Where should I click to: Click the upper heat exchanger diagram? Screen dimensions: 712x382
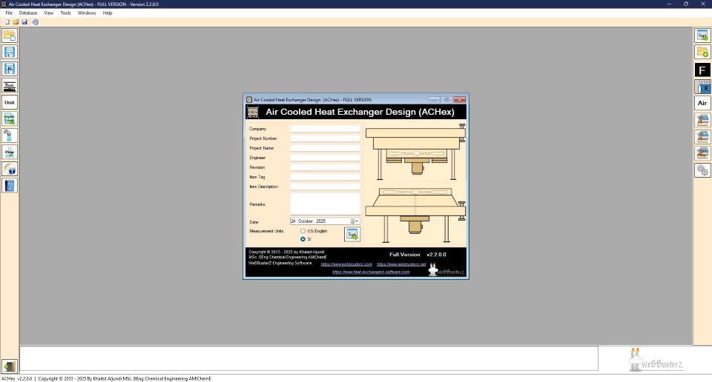pyautogui.click(x=415, y=151)
